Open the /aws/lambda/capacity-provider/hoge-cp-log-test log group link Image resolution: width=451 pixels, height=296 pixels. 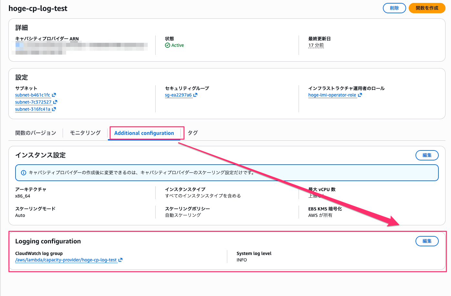tap(66, 260)
